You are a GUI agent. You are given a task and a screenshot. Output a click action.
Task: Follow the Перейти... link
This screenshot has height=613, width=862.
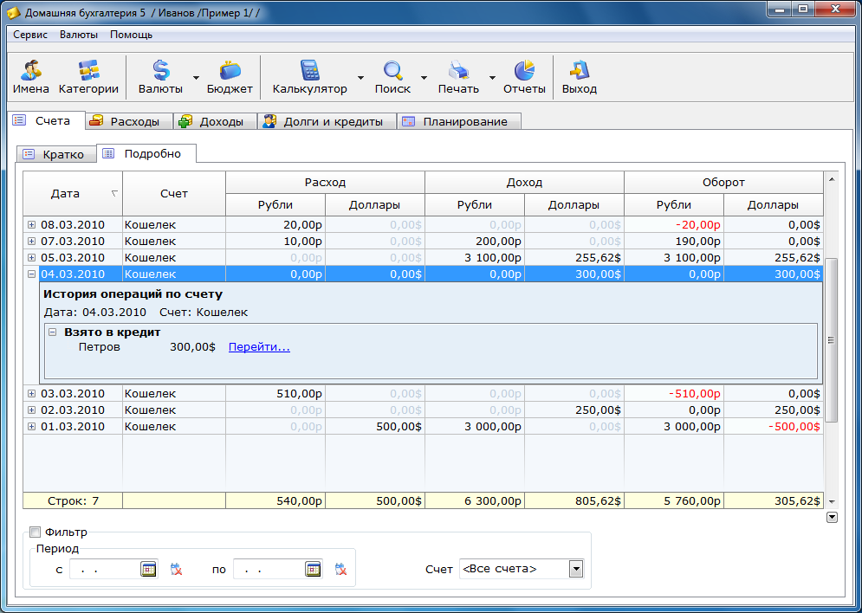259,347
